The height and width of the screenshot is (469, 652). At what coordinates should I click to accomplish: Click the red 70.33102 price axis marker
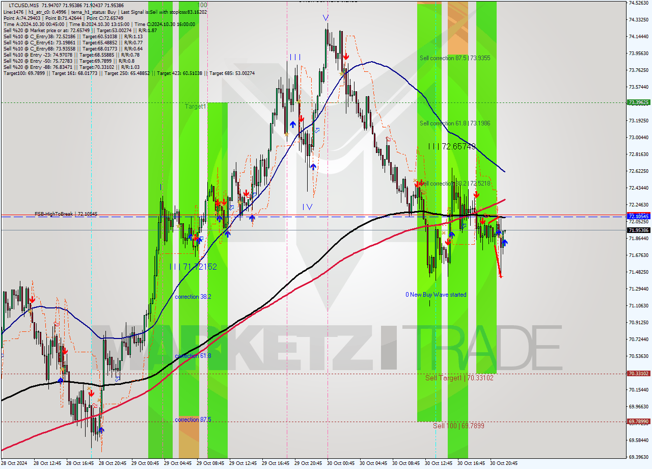coord(639,373)
